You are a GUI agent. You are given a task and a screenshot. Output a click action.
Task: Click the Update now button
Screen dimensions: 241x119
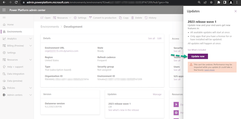tap(198, 56)
